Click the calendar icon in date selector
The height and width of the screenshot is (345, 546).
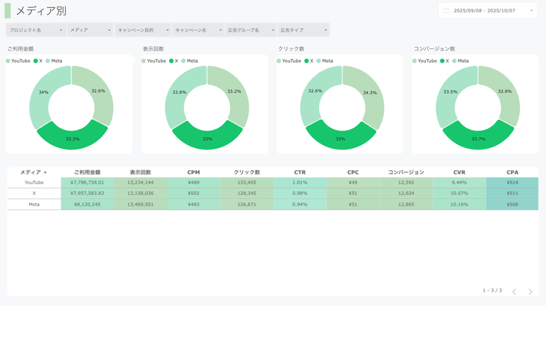click(446, 11)
